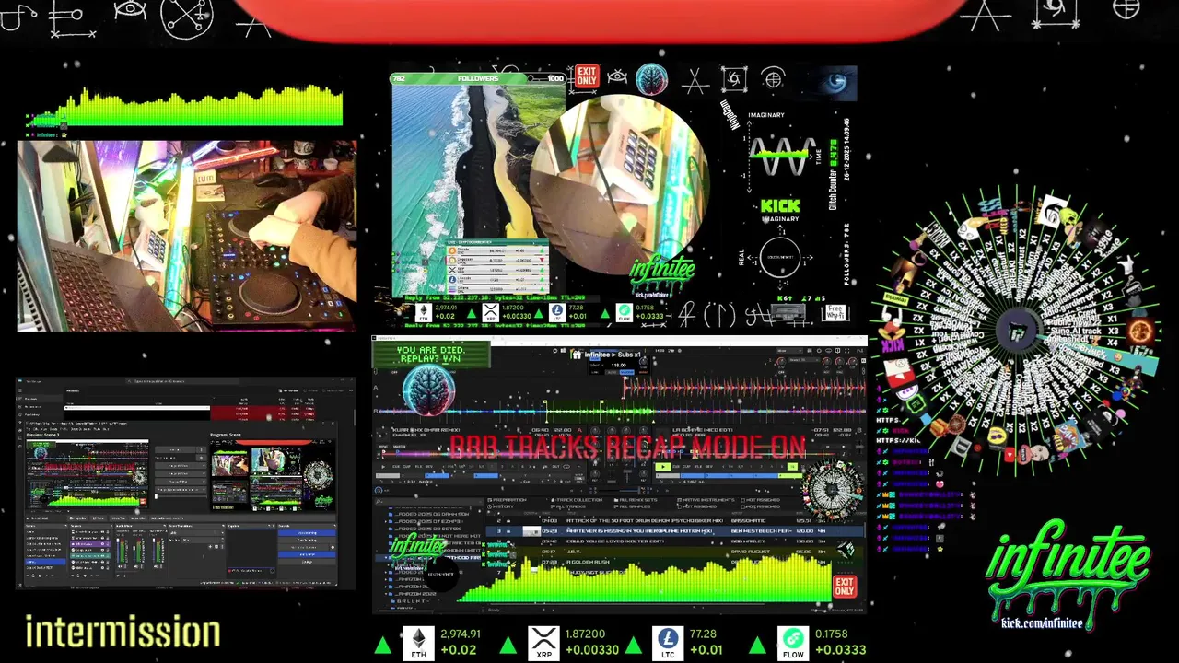Mute the second OBS audio mixer channel

click(x=136, y=567)
